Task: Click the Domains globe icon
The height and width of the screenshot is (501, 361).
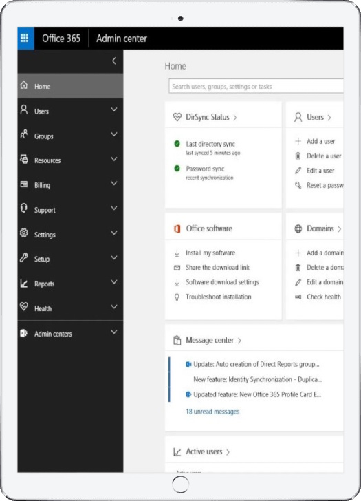Action: coord(298,228)
